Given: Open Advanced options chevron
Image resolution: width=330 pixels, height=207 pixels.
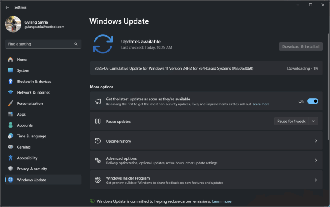Looking at the screenshot, I should click(316, 160).
